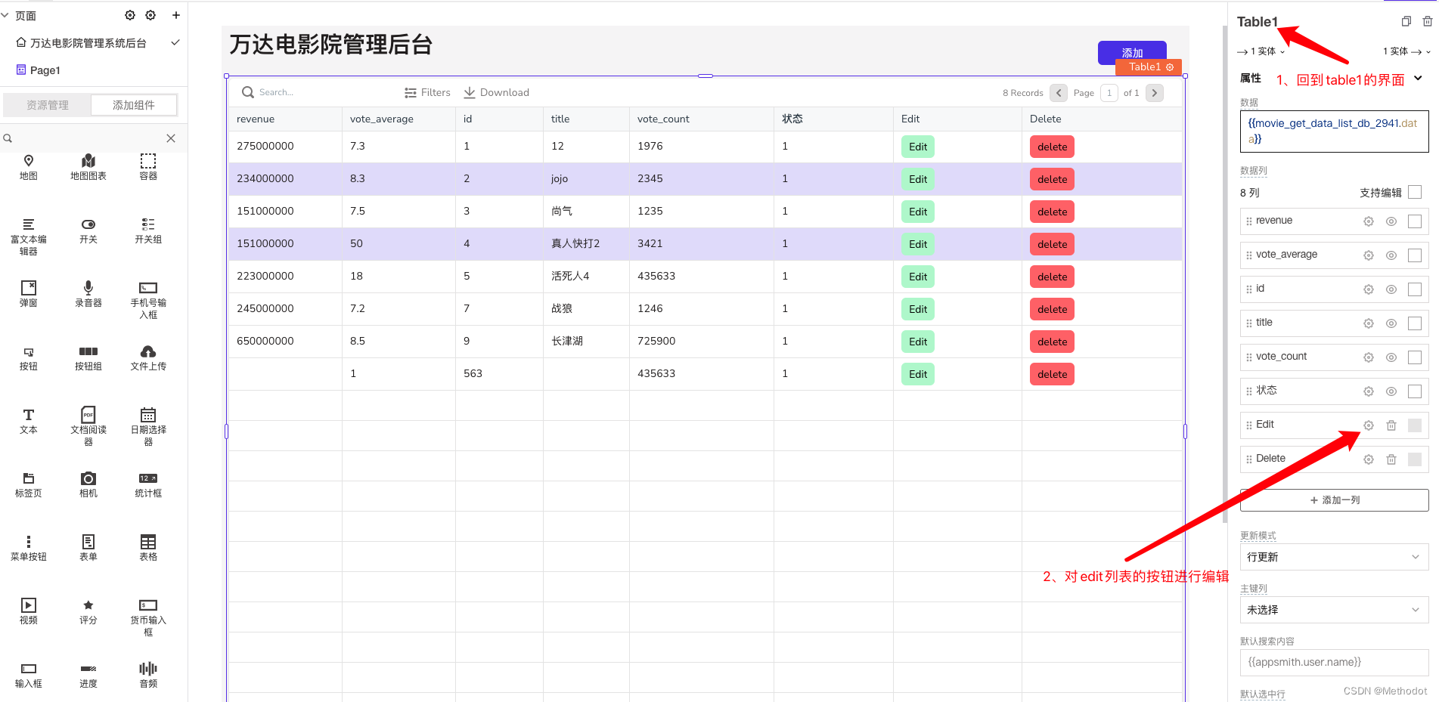Toggle the 支持编辑 checkbox
The width and height of the screenshot is (1439, 702).
pyautogui.click(x=1415, y=192)
